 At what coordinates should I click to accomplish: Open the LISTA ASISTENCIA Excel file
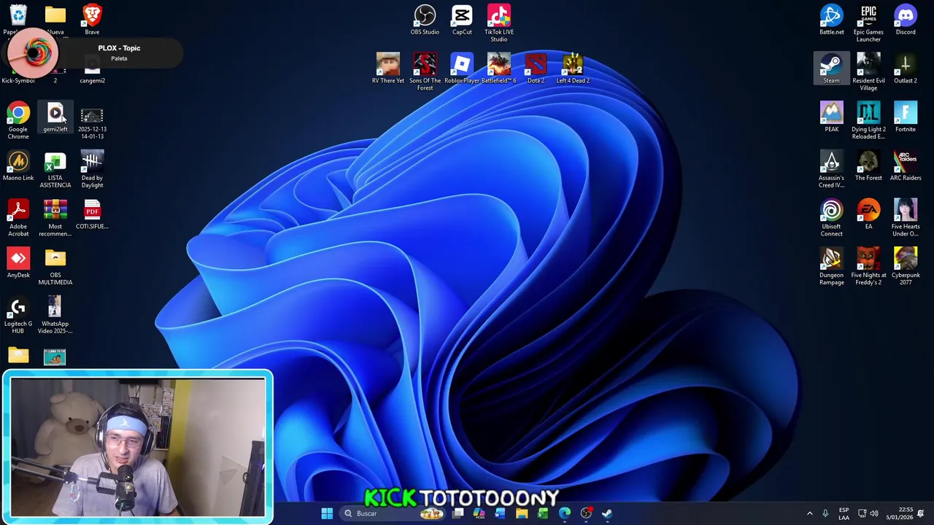point(55,170)
